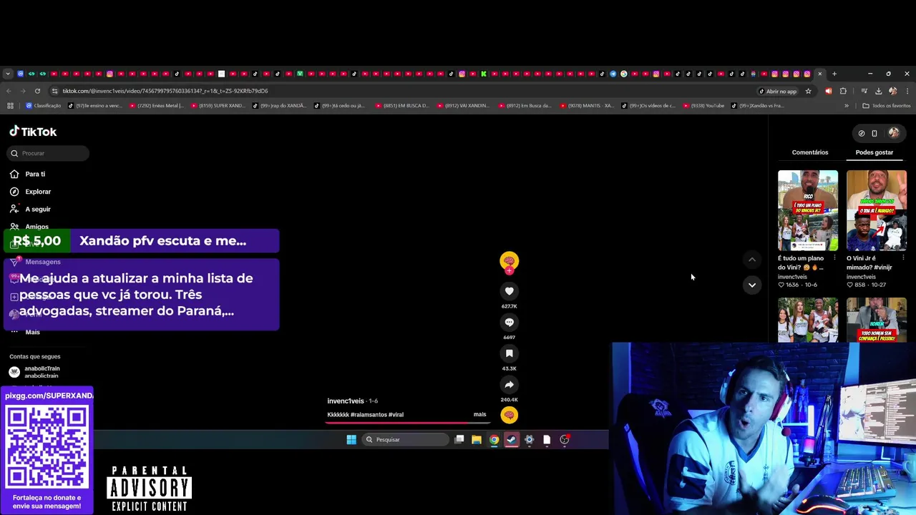View site information icon in address bar
Screen dimensions: 916x515
[55, 91]
